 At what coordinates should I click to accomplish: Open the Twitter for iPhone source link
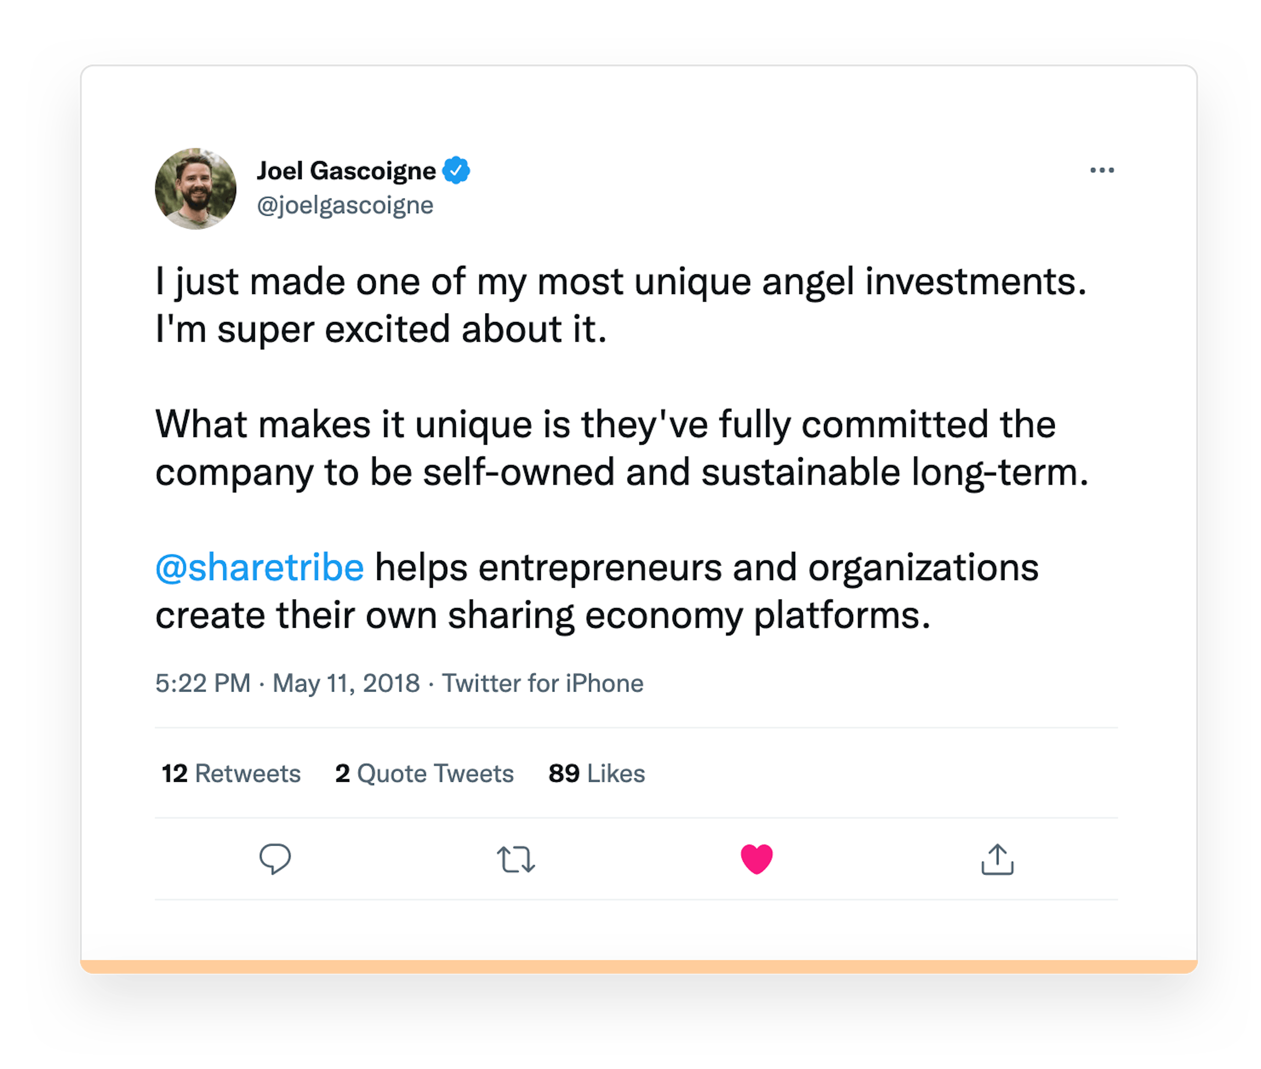[542, 683]
